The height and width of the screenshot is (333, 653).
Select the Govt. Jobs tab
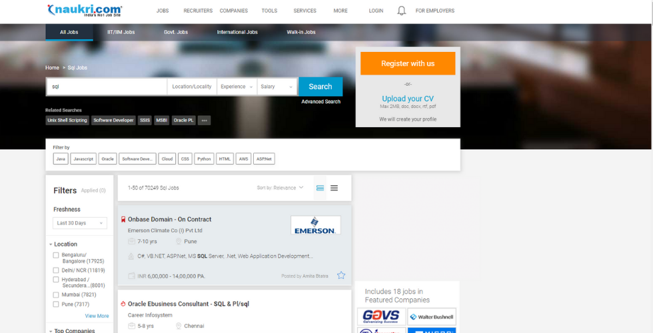coord(176,32)
